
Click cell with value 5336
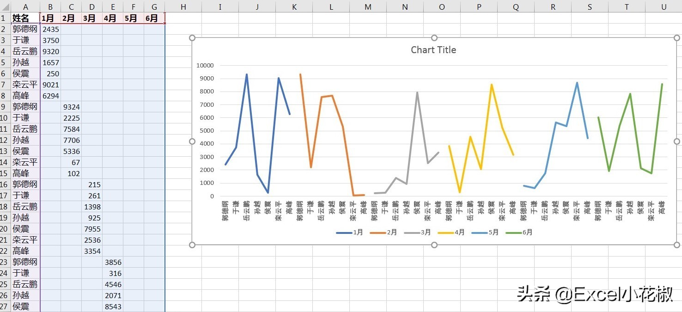[71, 151]
